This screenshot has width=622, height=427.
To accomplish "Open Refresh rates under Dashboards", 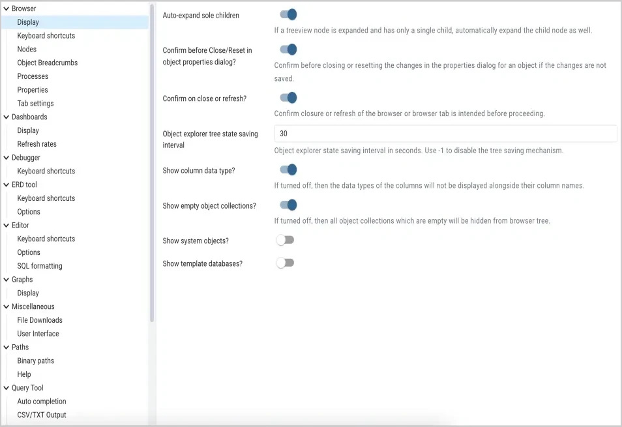I will pos(36,143).
